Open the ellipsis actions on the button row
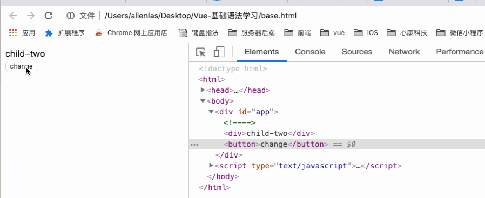485x198 pixels. click(194, 145)
